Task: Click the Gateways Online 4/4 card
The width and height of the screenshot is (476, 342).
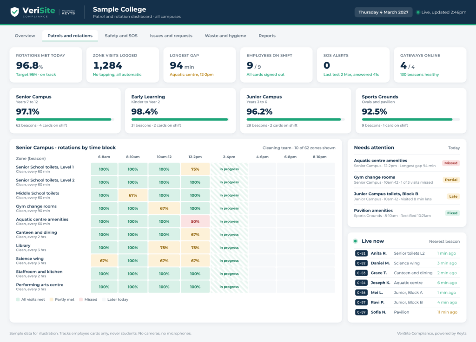Action: 430,65
